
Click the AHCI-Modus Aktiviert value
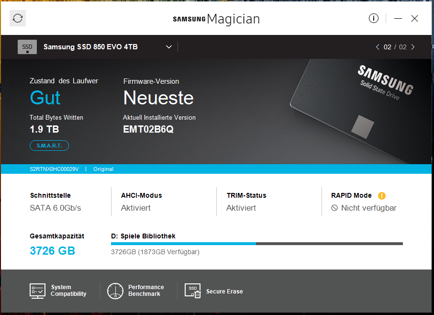click(x=135, y=208)
